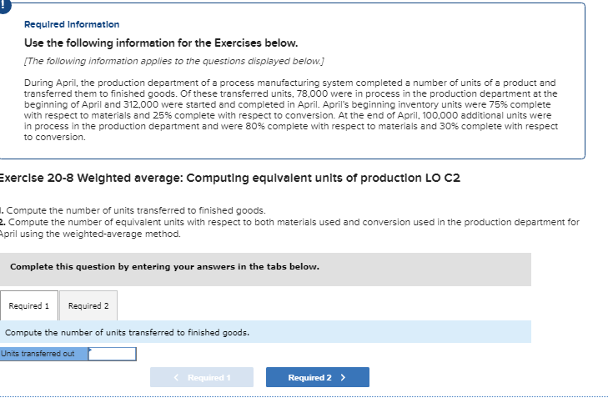The height and width of the screenshot is (398, 608).
Task: Click the italic 'following information applies' note
Action: click(174, 61)
